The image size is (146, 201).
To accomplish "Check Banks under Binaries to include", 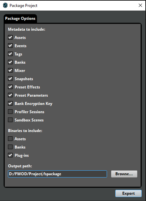I will 10,147.
